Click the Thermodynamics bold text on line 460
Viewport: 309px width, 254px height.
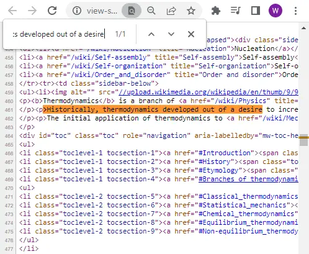[71, 101]
